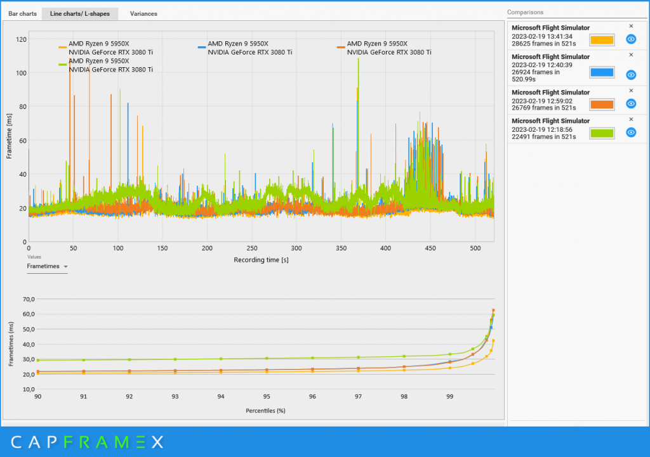The image size is (650, 457).
Task: Toggle visibility of the 12:59:02 recording
Action: 631,103
